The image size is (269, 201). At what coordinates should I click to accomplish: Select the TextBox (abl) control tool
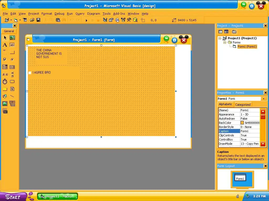[x=12, y=45]
